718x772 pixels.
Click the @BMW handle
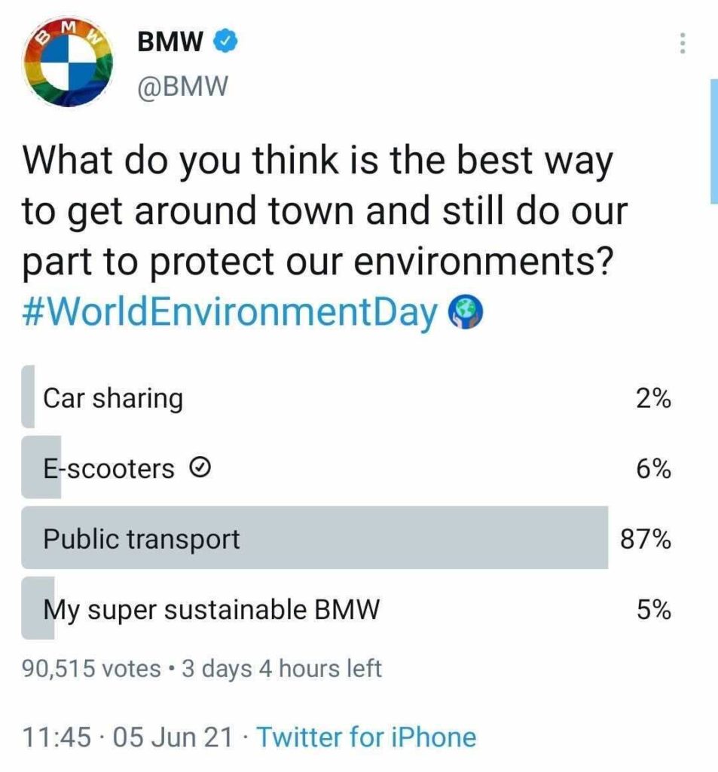(183, 87)
